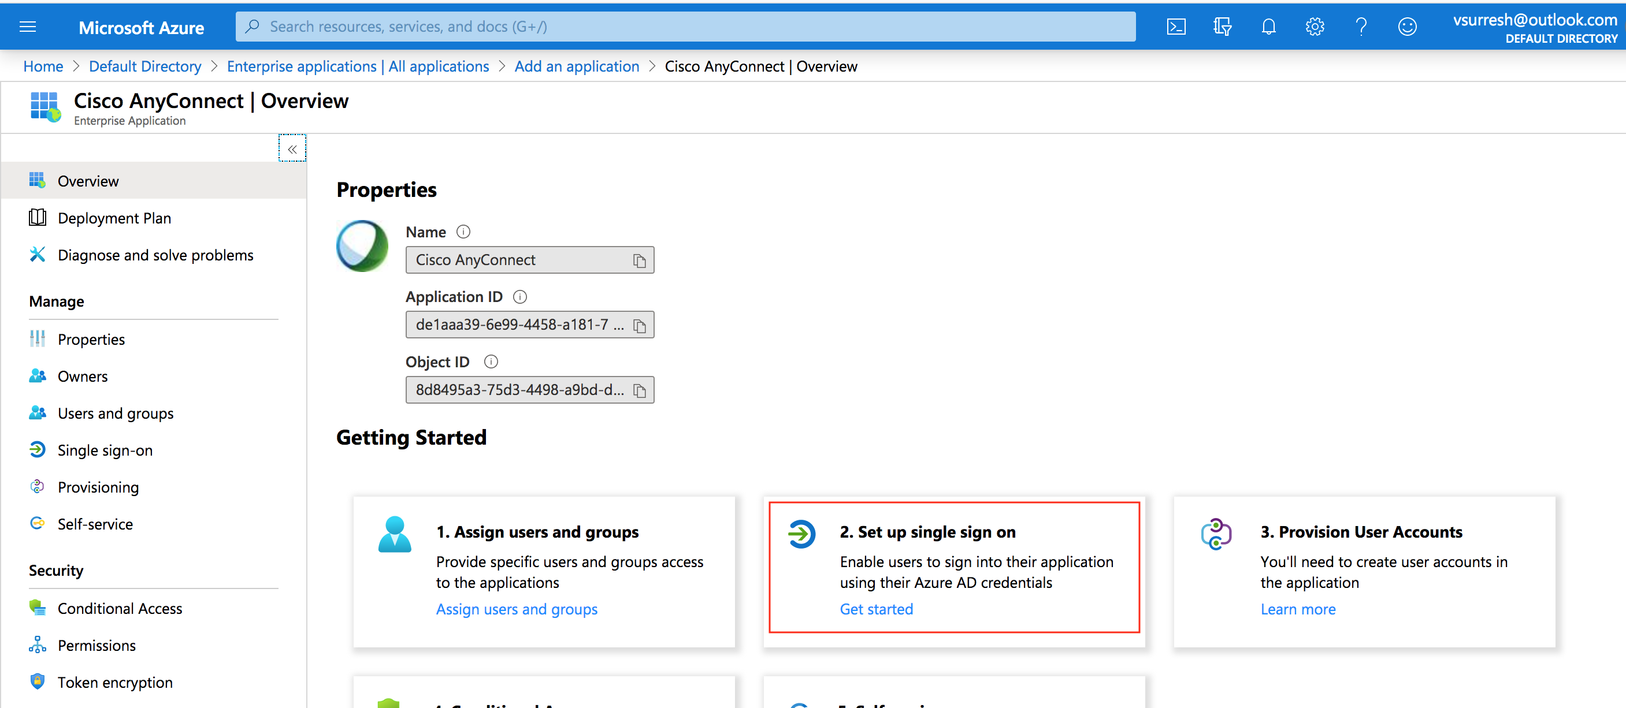View the Name info tooltip
This screenshot has width=1626, height=708.
[463, 232]
